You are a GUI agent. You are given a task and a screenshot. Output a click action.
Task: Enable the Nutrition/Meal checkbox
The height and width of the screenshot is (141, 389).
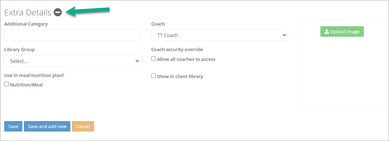coord(6,84)
